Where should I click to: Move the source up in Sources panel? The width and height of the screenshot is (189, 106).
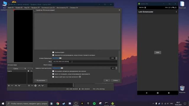tap(39, 86)
